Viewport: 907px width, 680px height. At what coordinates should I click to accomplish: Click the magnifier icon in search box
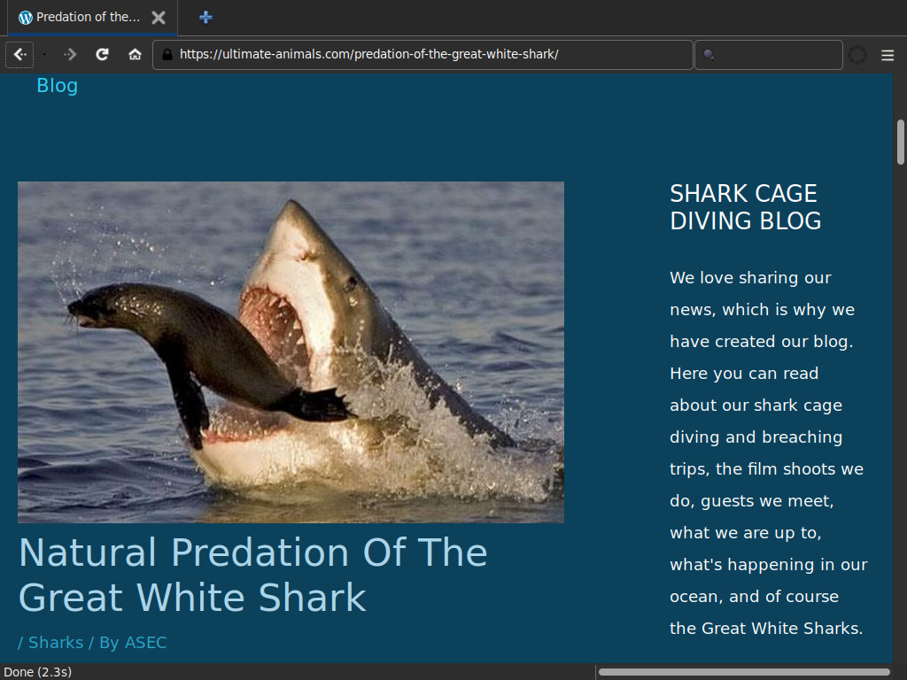pos(709,55)
